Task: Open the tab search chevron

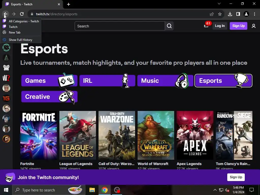Action: click(219, 4)
